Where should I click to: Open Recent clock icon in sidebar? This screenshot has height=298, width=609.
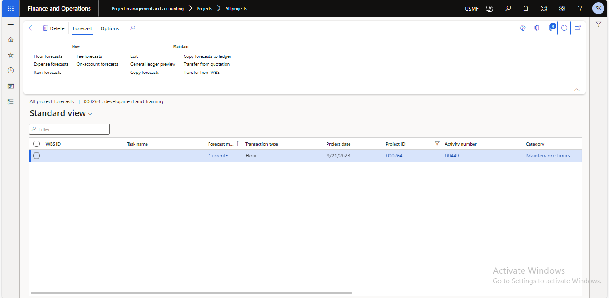(11, 71)
